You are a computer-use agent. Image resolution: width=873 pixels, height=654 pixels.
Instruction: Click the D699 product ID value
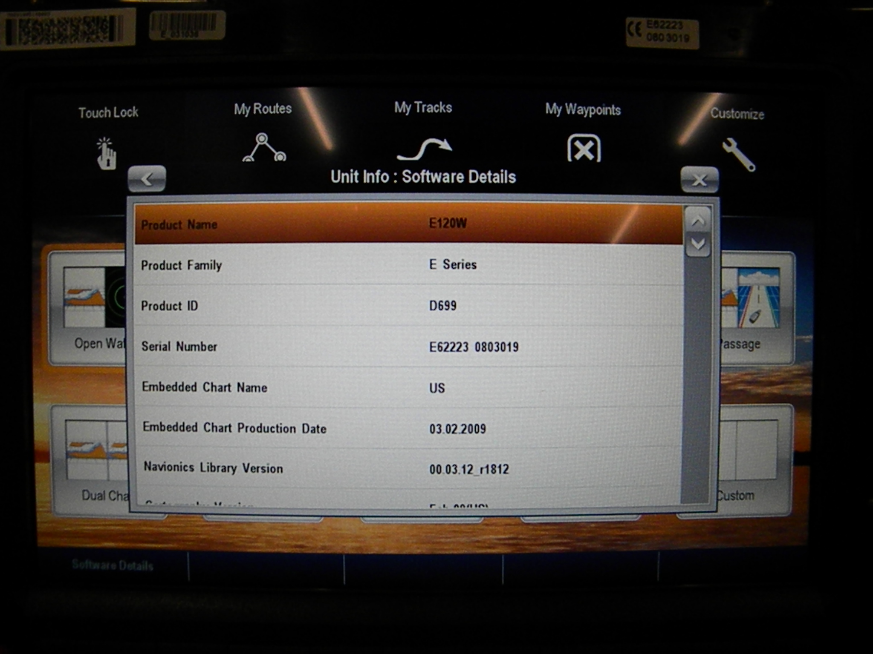442,305
